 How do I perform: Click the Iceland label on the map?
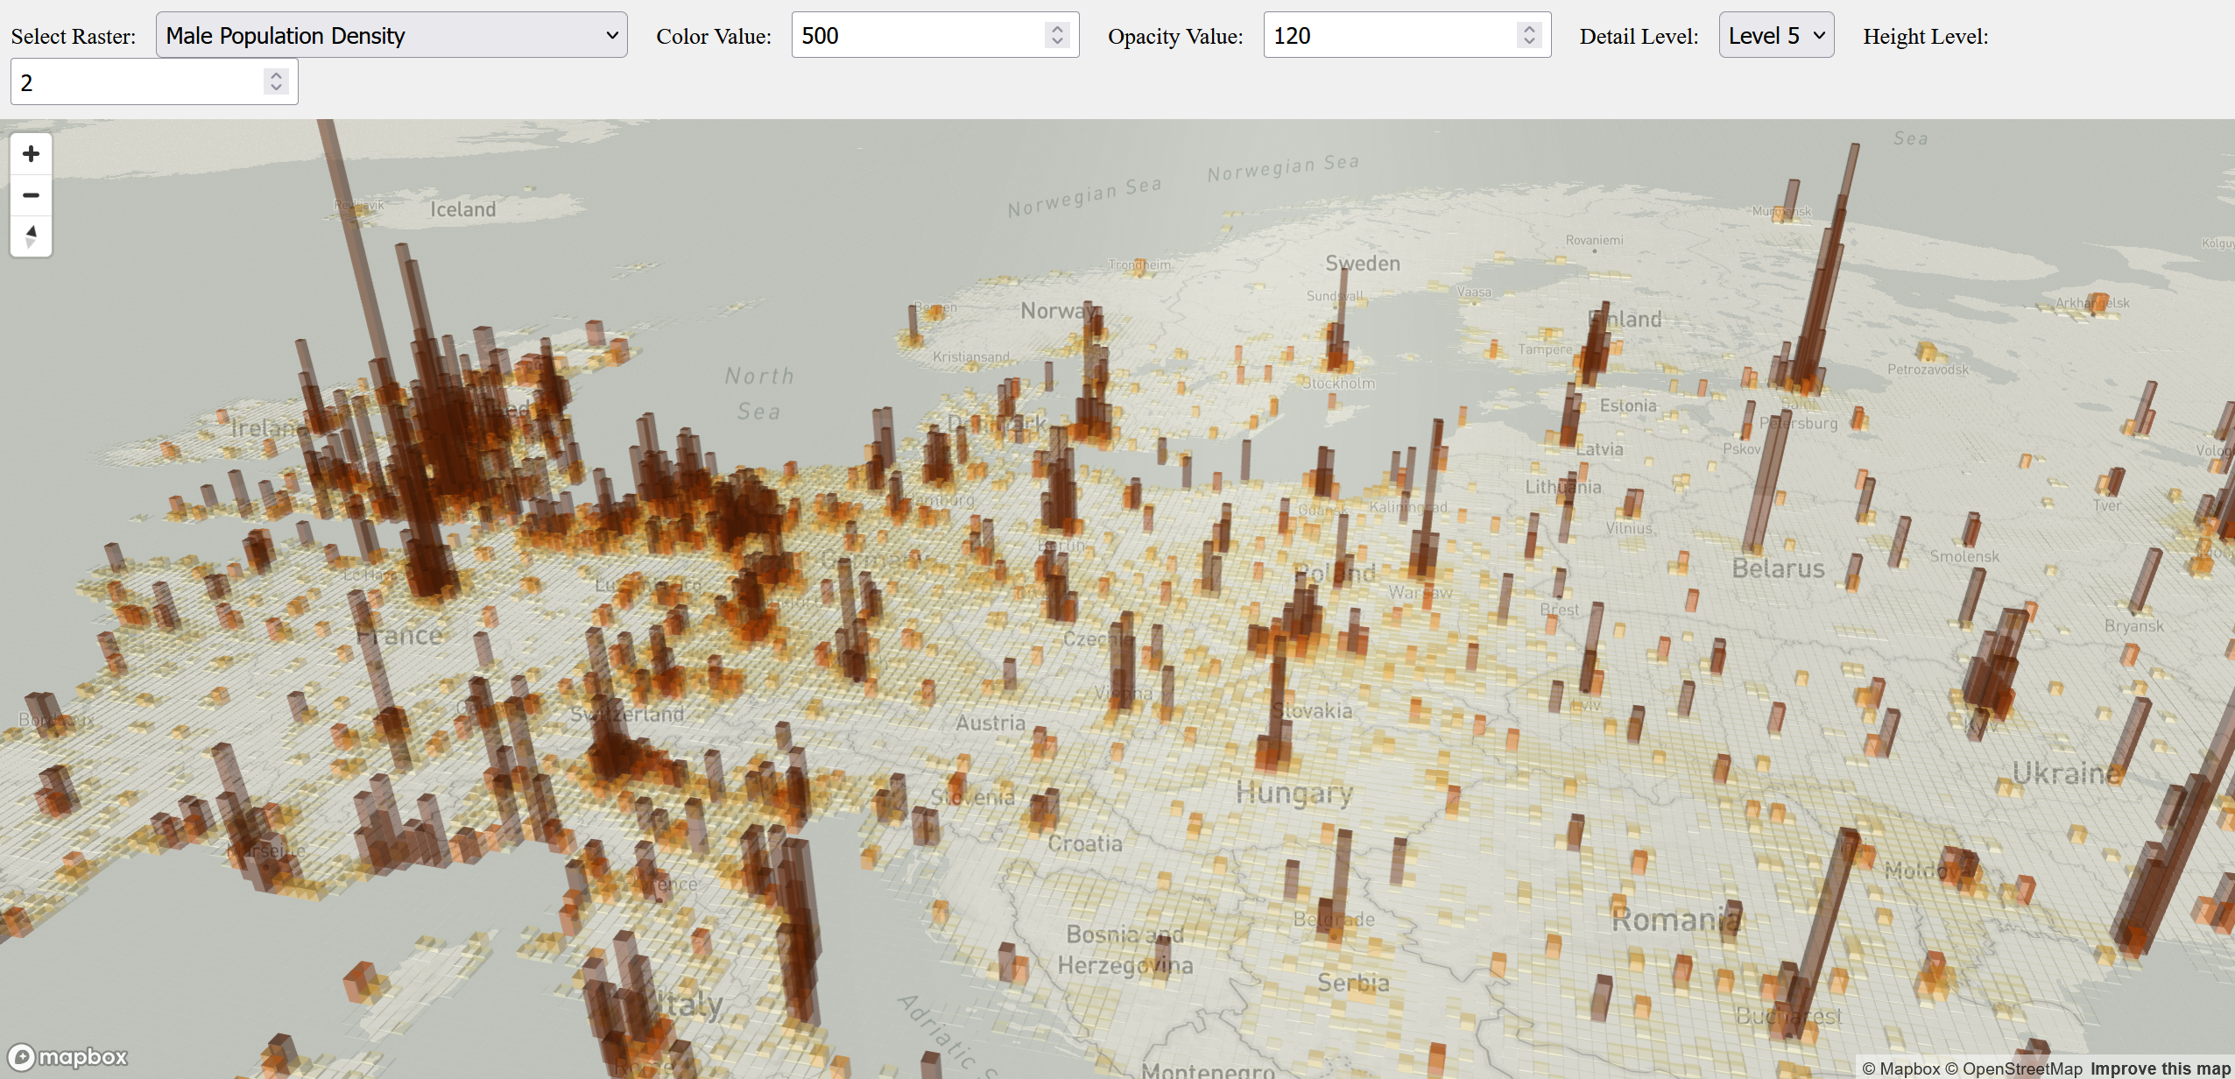coord(462,209)
